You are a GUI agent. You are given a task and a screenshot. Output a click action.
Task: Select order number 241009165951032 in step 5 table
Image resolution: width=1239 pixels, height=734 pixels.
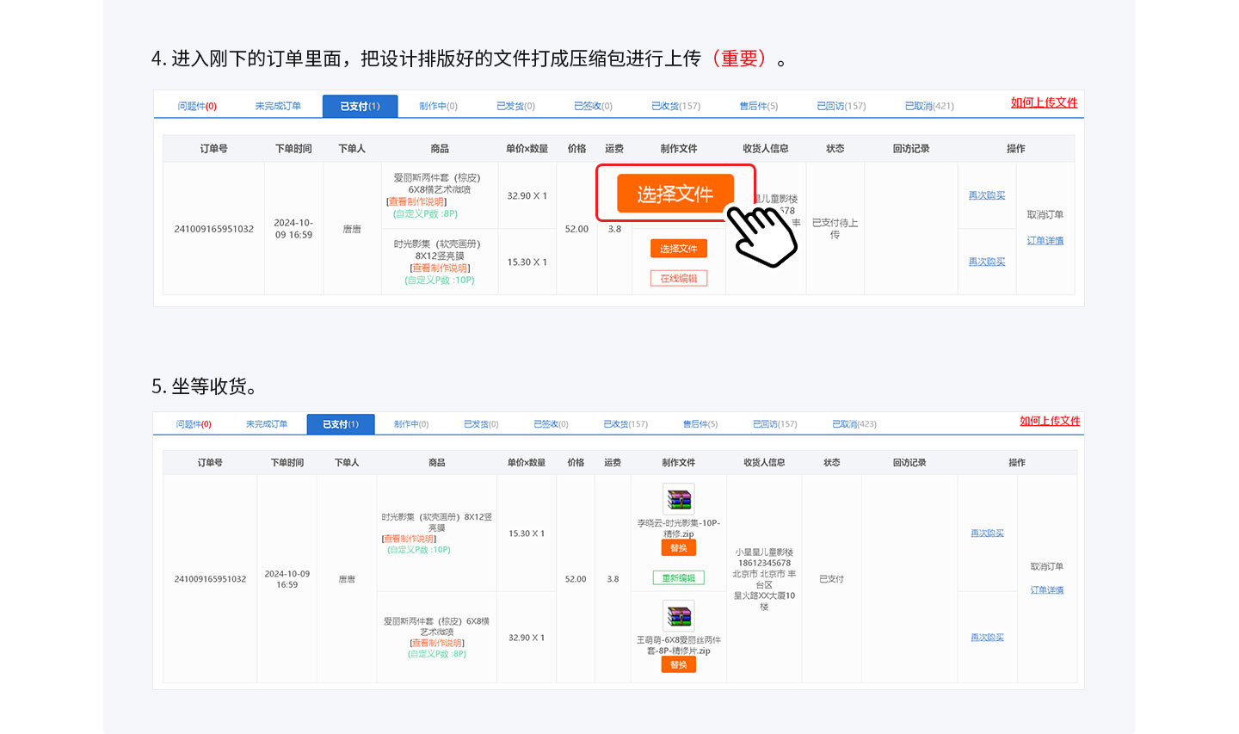pos(210,579)
